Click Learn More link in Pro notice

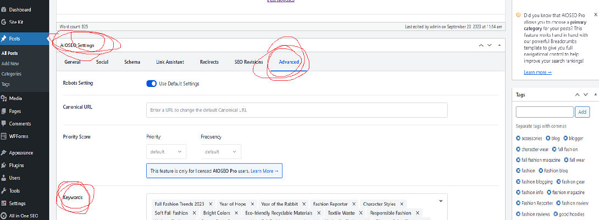pyautogui.click(x=264, y=171)
